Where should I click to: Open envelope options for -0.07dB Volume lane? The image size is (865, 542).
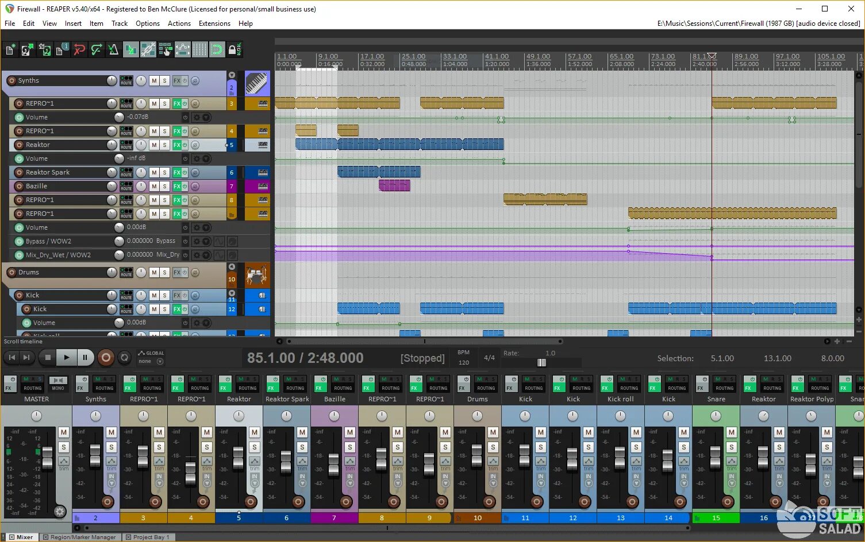201,117
